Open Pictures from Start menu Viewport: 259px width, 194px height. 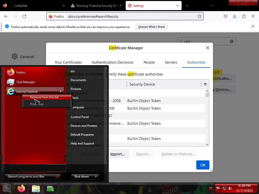coord(76,89)
